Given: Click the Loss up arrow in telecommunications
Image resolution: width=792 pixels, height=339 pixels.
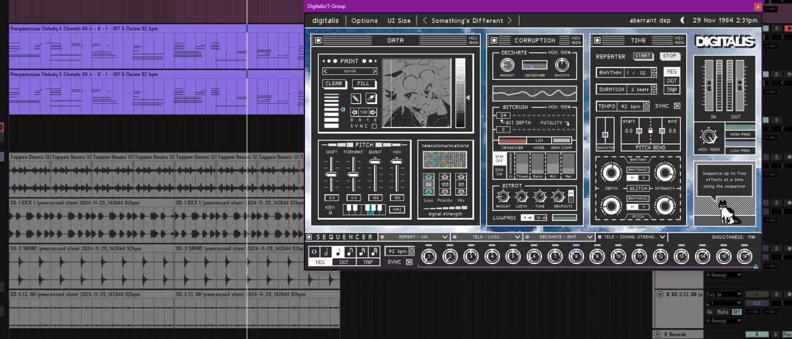Looking at the screenshot, I should (x=428, y=176).
